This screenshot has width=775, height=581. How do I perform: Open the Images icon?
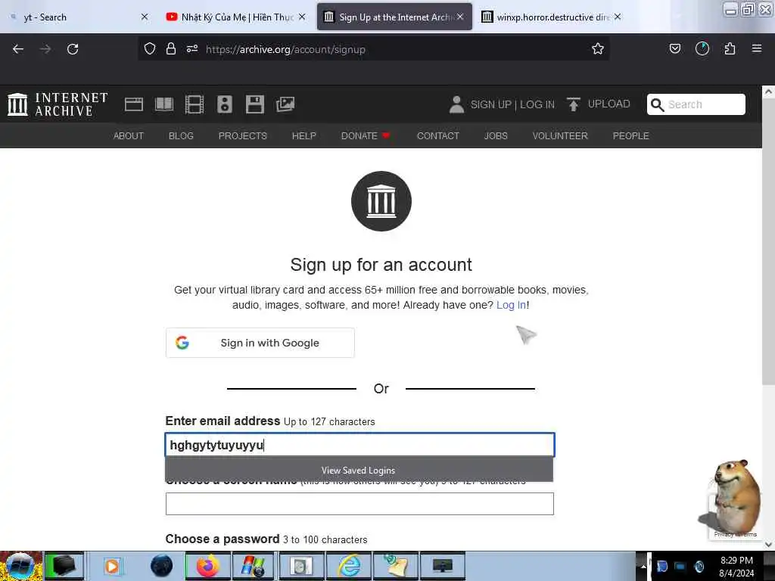coord(285,104)
